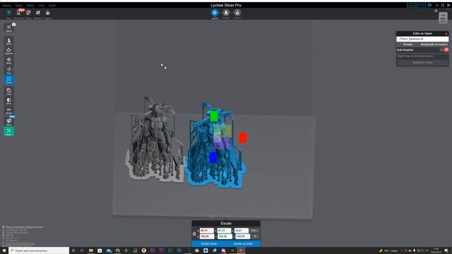Expand the Rotate tool flyout arrow
The width and height of the screenshot is (452, 254).
point(13,69)
